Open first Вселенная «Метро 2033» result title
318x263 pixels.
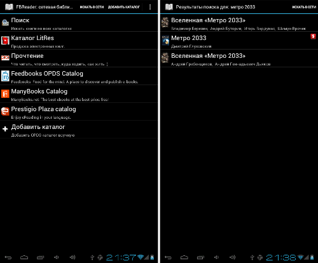click(208, 20)
